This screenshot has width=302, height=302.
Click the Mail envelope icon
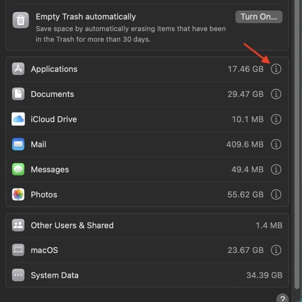[18, 144]
